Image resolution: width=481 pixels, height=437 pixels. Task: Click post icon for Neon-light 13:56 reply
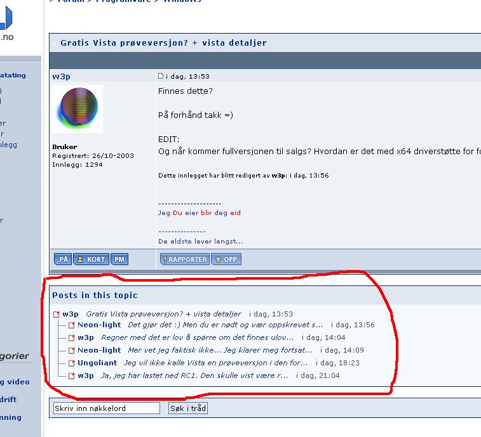coord(71,325)
